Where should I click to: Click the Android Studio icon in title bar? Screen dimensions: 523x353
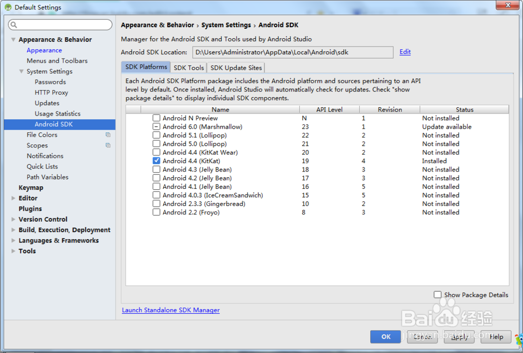tap(8, 7)
